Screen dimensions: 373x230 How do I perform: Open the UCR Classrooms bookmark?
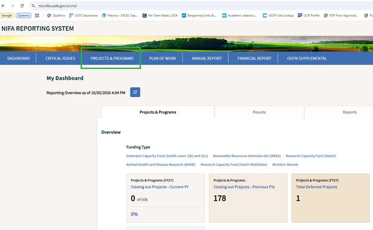pos(83,16)
